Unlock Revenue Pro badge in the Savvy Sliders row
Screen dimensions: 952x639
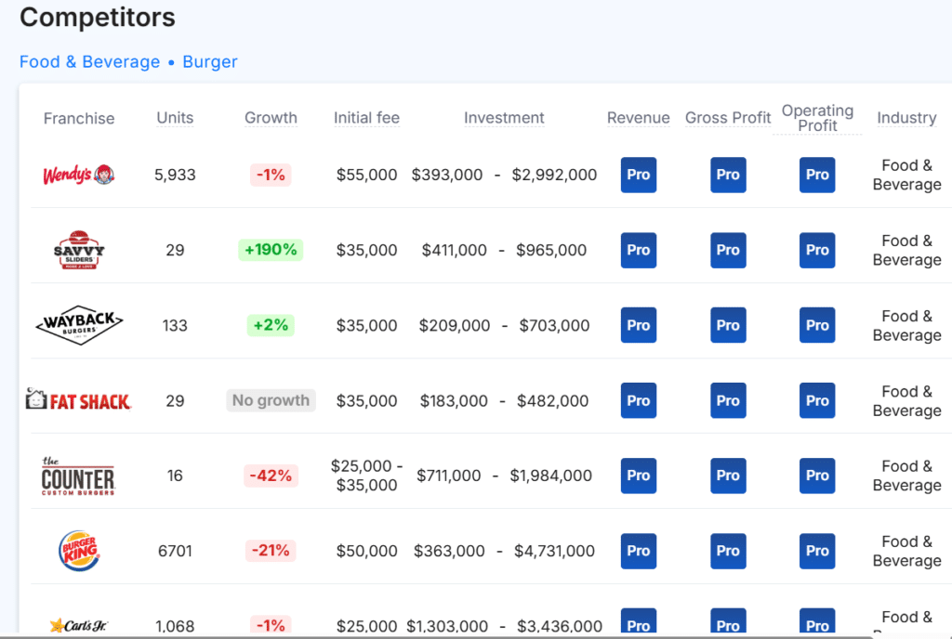pos(639,250)
